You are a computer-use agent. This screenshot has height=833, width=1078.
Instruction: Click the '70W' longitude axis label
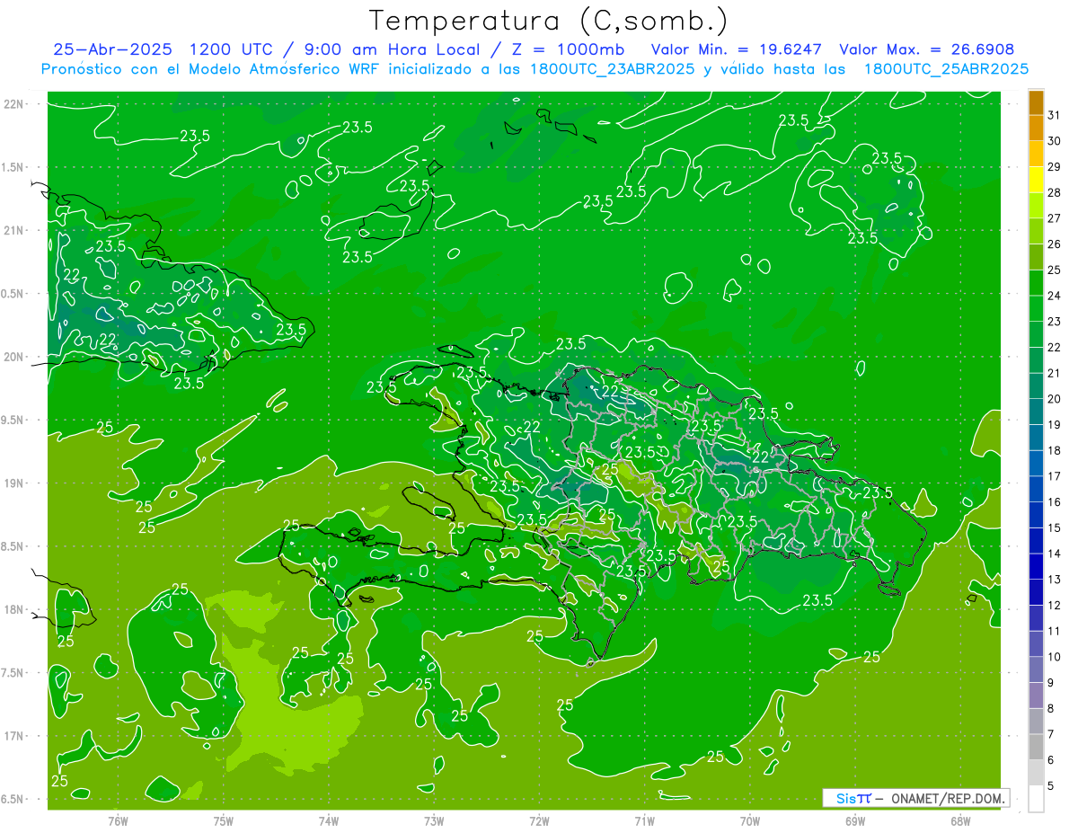pos(750,821)
